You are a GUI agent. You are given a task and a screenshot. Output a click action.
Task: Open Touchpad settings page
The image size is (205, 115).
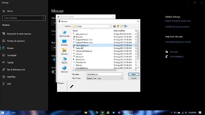pyautogui.click(x=12, y=55)
